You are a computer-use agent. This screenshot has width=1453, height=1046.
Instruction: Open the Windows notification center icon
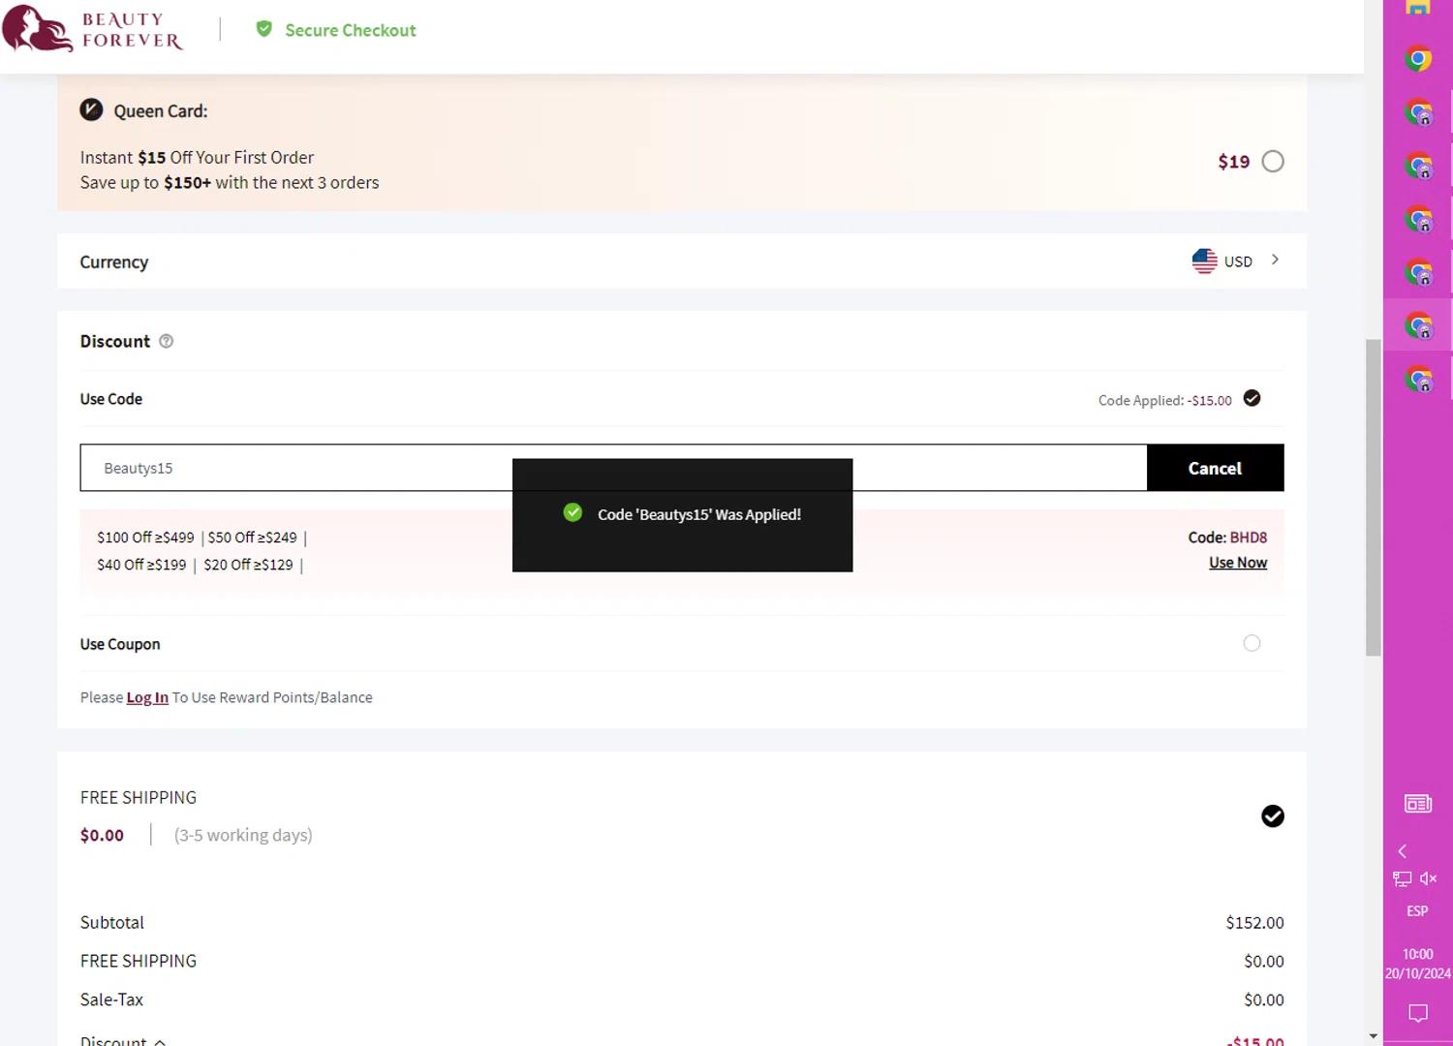click(x=1418, y=1013)
